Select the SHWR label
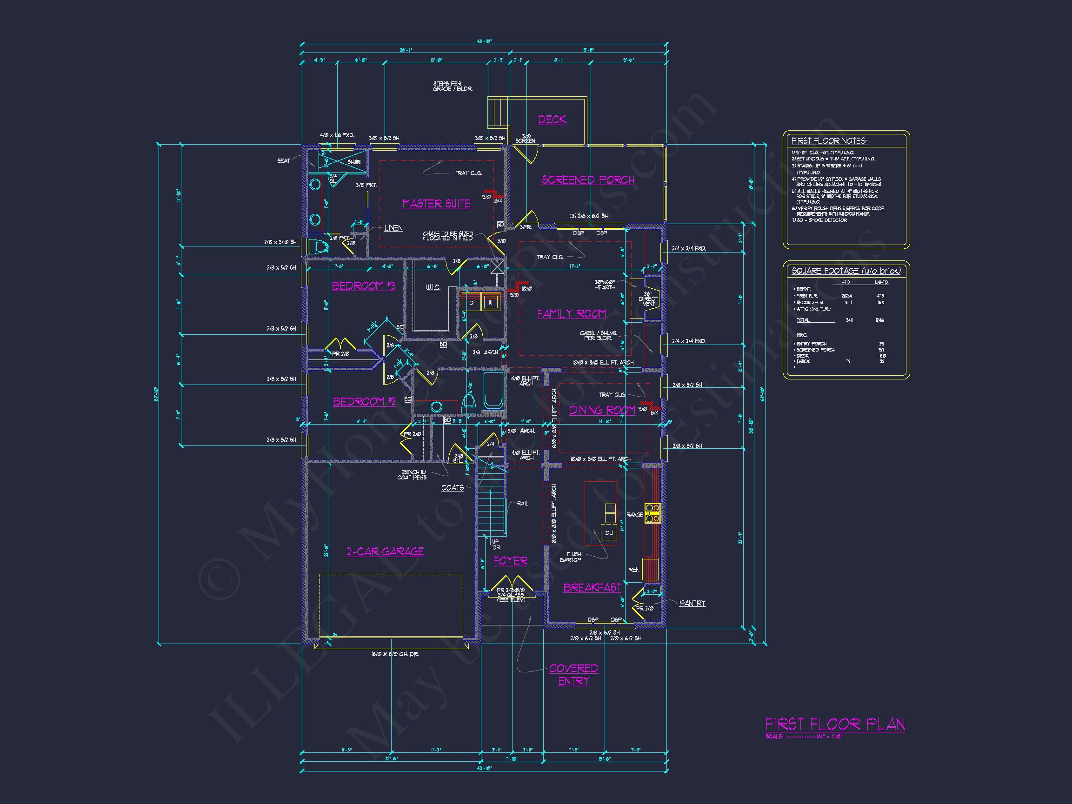Viewport: 1072px width, 804px height. 354,162
